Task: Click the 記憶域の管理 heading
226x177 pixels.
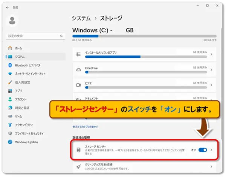Action: pos(81,138)
